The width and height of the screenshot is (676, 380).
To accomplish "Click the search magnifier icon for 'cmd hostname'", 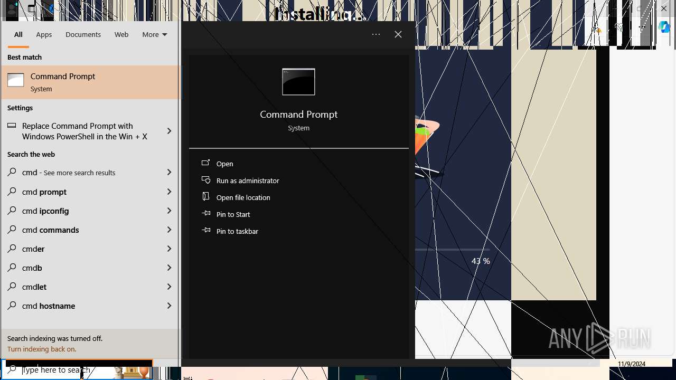I will coord(12,306).
